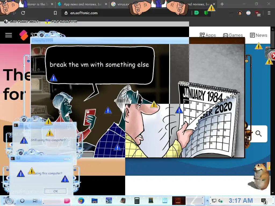The height and width of the screenshot is (206, 275).
Task: Click the Softonic logo
Action: click(24, 35)
